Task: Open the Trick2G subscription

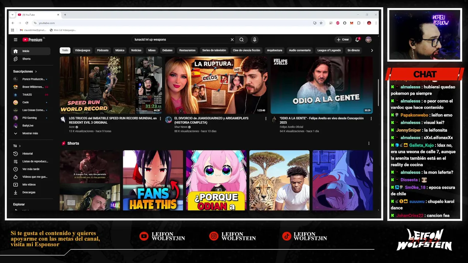Action: tap(31, 95)
